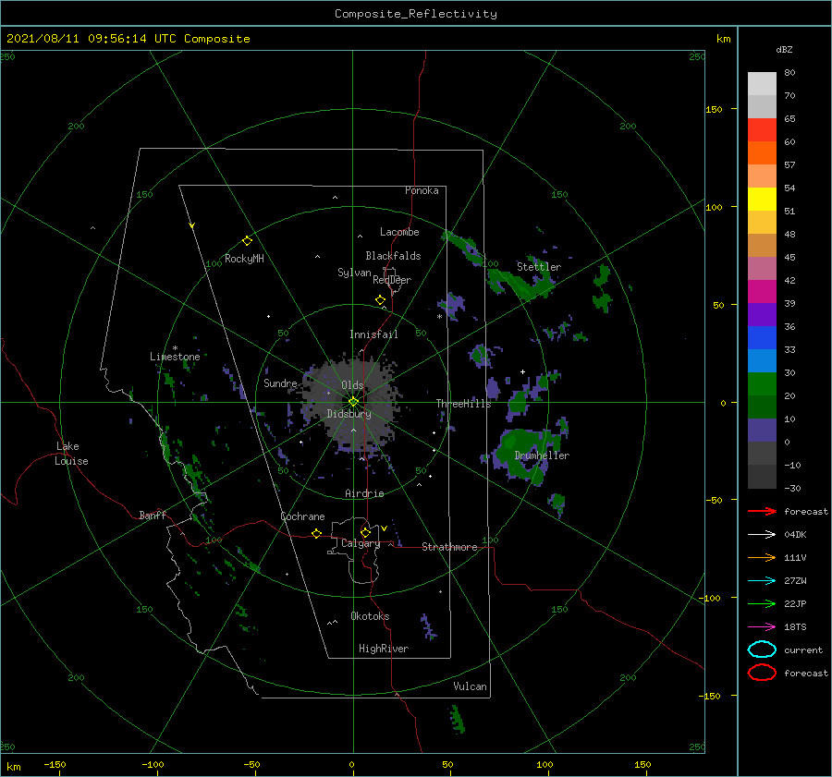Click the Limestone label
Image resolution: width=832 pixels, height=777 pixels.
[175, 357]
